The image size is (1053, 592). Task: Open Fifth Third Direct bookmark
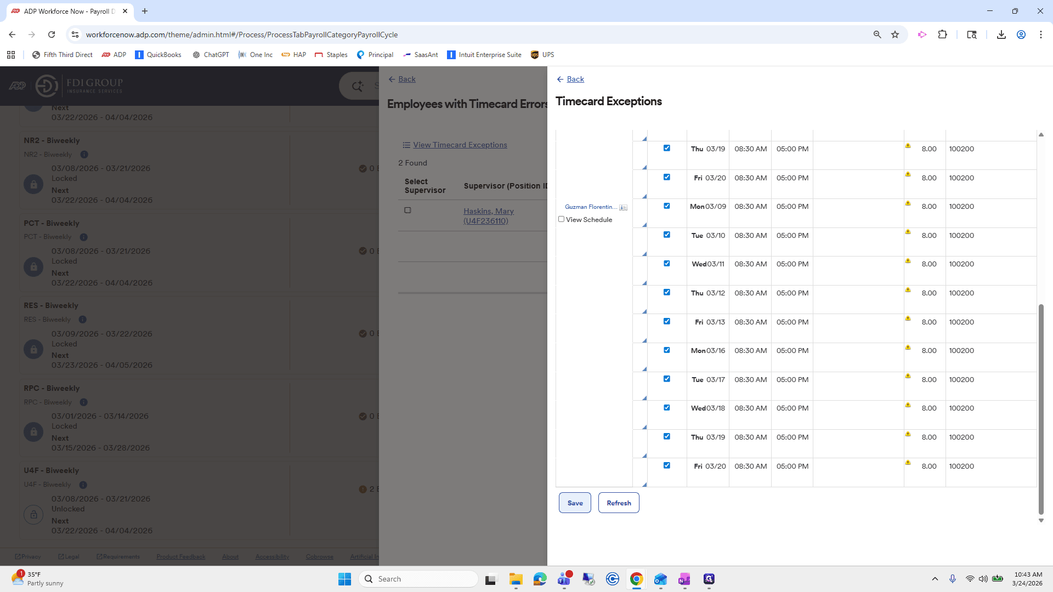(62, 55)
